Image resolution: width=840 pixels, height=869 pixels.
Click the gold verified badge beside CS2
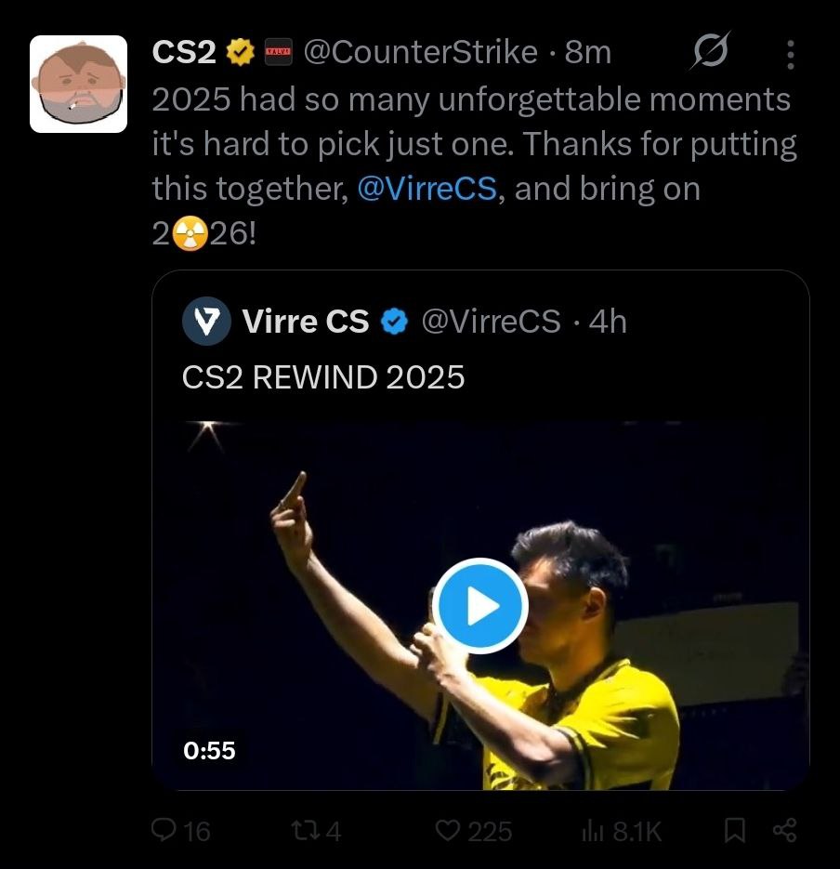click(241, 53)
